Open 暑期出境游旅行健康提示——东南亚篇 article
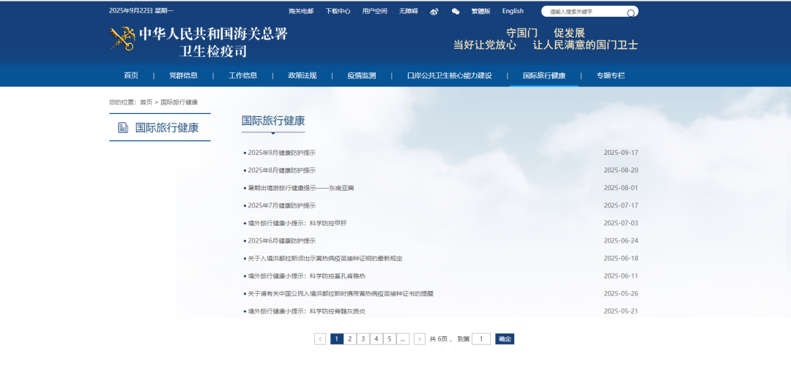The height and width of the screenshot is (375, 791). click(x=301, y=189)
